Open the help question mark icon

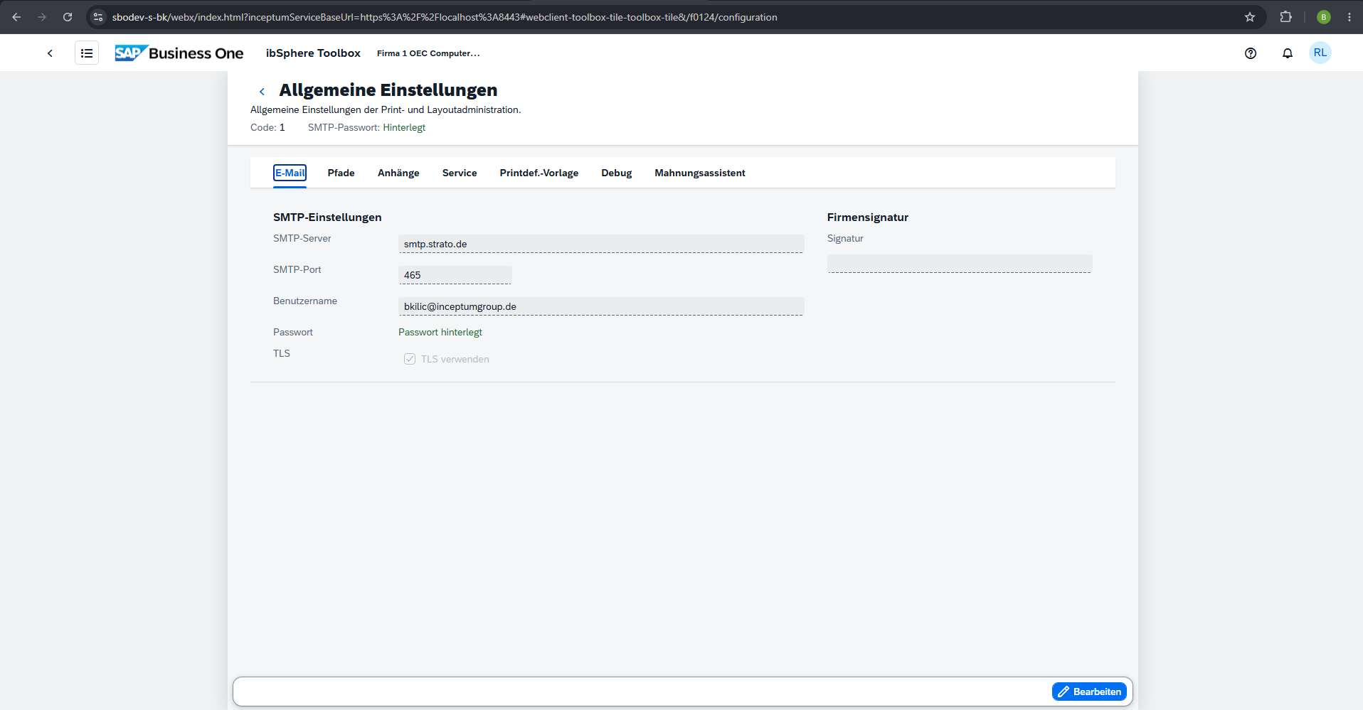pos(1251,53)
